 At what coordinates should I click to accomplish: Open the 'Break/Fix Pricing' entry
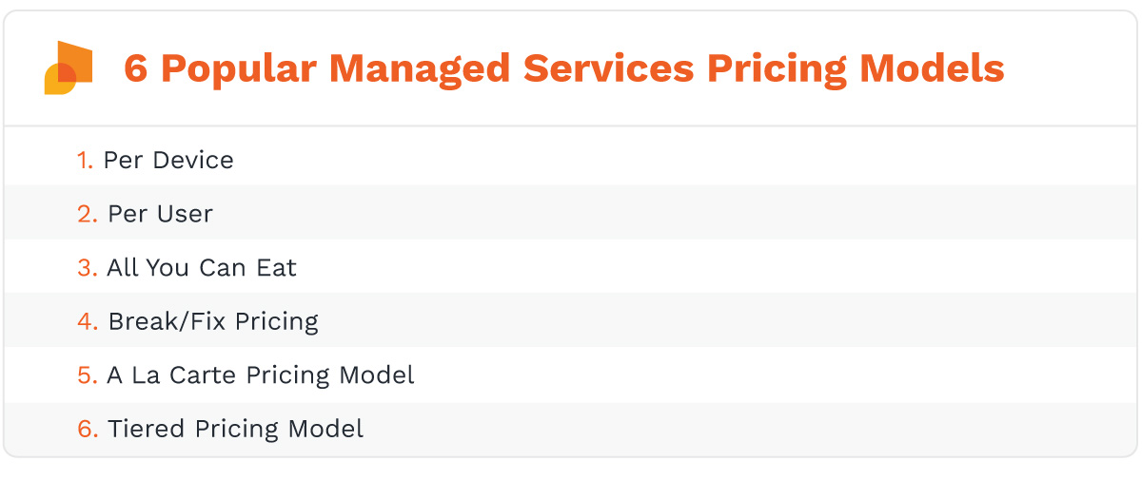point(213,321)
